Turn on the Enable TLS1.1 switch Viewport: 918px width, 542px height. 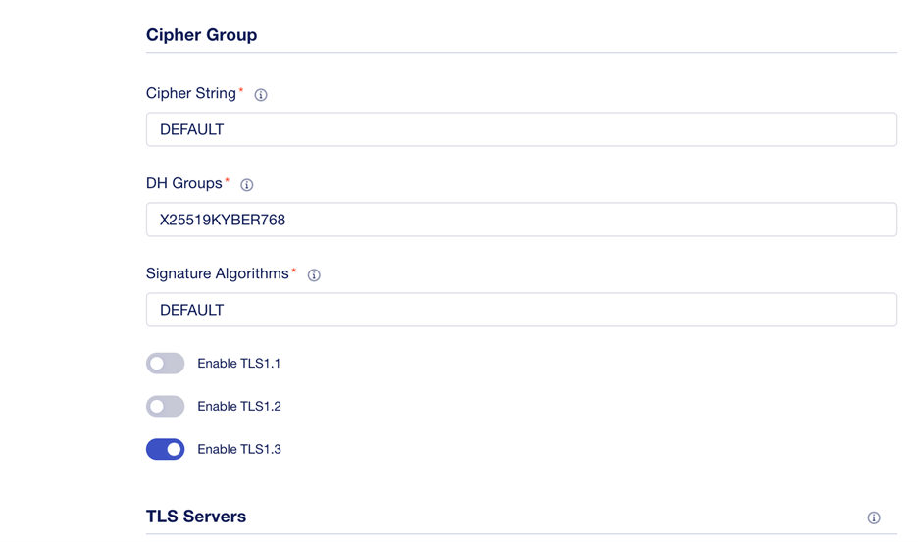(x=165, y=364)
